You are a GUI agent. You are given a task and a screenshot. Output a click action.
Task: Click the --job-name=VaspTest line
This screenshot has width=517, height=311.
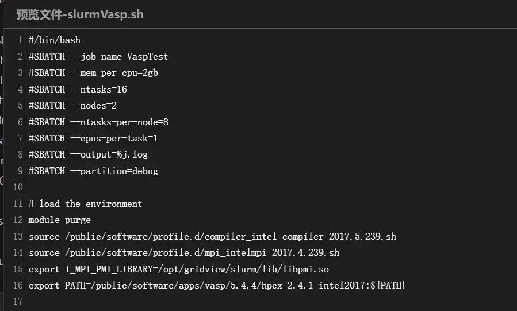98,57
